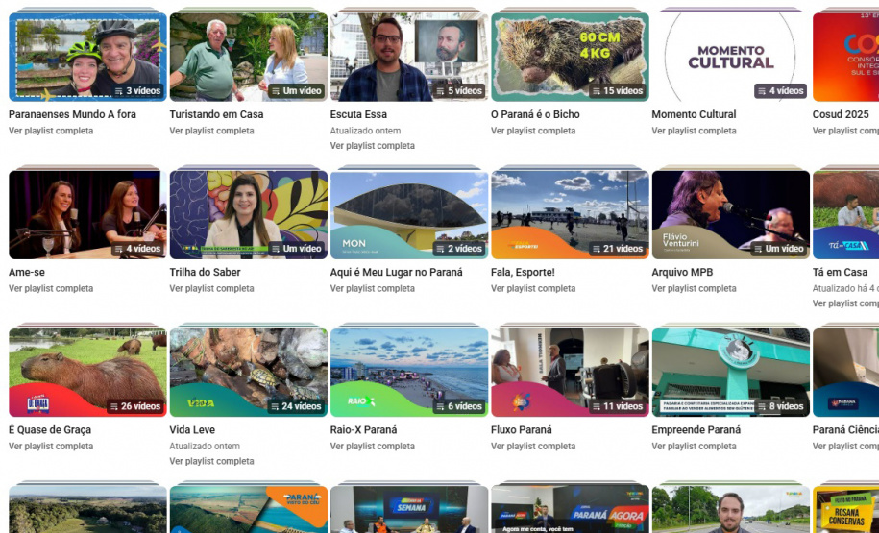Open the Ame-se playlist thumbnail
879x533 pixels.
coord(87,215)
